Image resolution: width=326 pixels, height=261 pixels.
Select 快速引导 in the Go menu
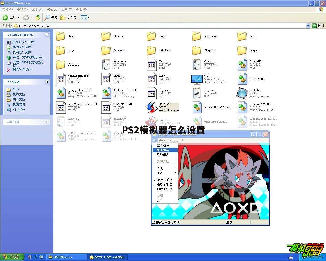[x=163, y=150]
